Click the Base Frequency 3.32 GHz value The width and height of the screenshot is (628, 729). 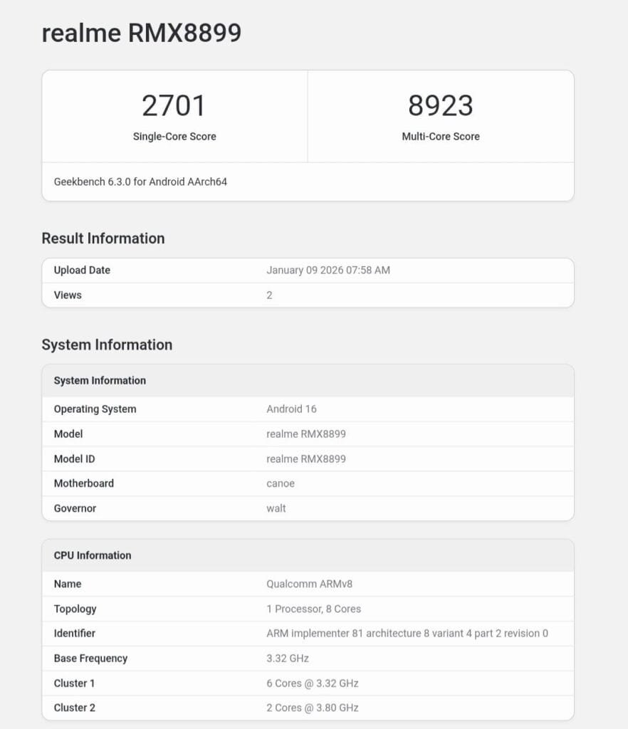[x=288, y=659]
